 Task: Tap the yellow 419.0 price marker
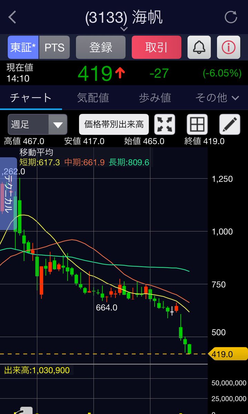pyautogui.click(x=229, y=354)
